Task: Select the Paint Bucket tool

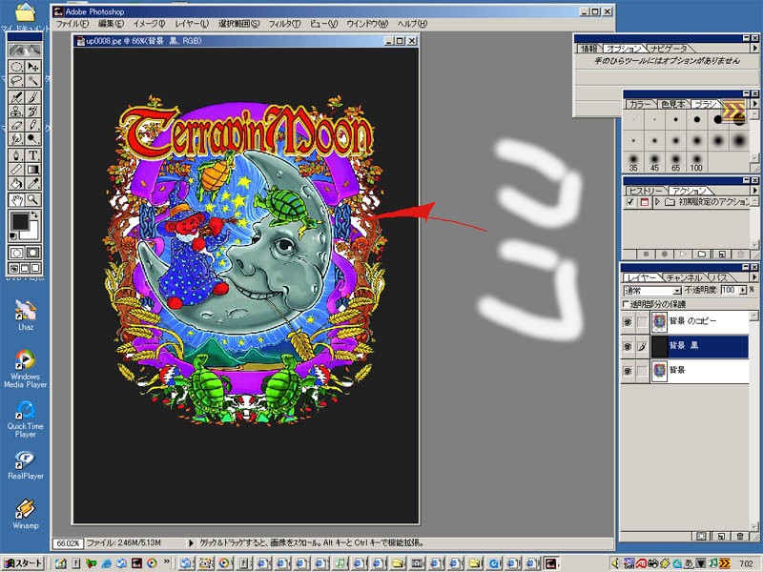Action: coord(16,184)
